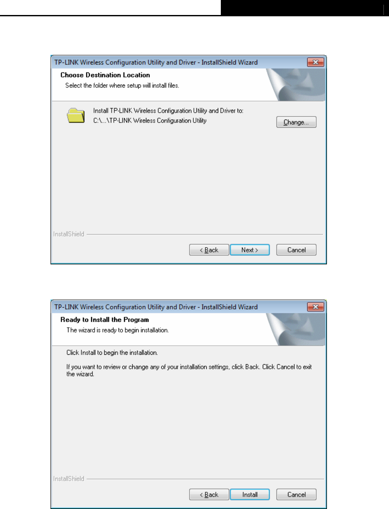This screenshot has width=389, height=509.
Task: Close the Ready to Install wizard window
Action: pos(315,307)
